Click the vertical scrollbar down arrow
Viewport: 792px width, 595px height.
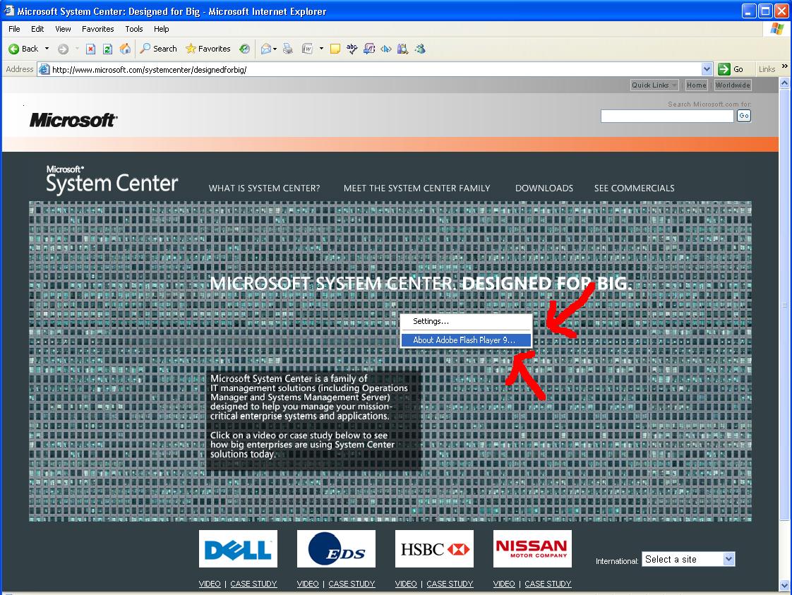tap(784, 586)
